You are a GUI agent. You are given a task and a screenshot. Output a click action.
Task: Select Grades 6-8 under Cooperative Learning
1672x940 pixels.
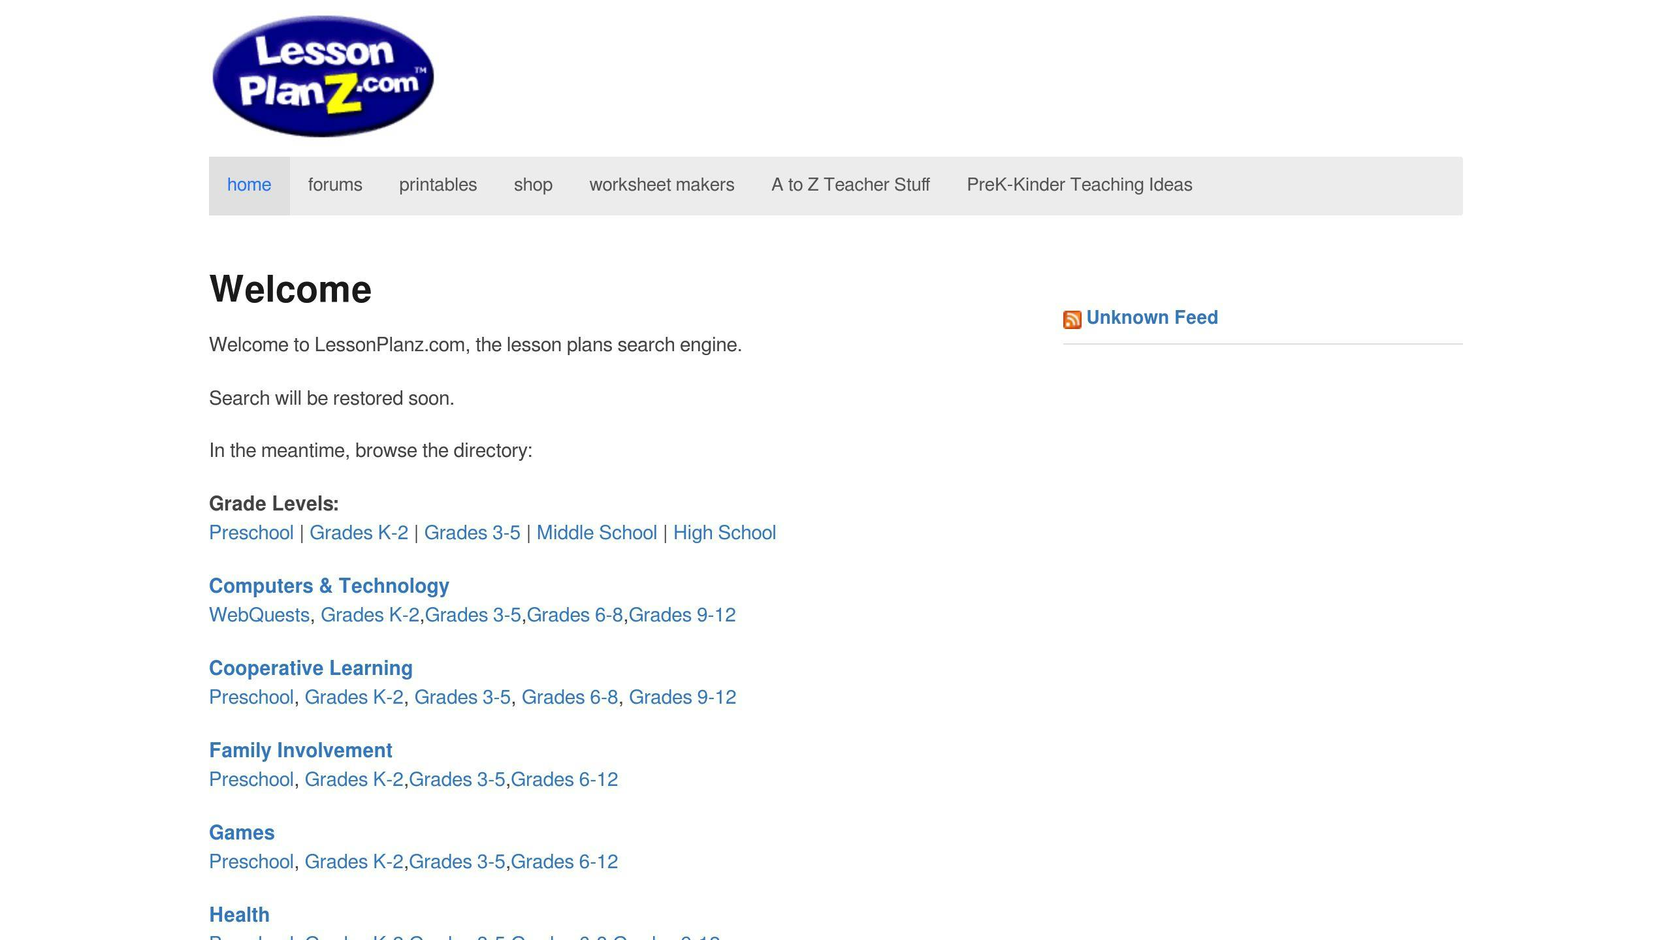[x=570, y=697]
